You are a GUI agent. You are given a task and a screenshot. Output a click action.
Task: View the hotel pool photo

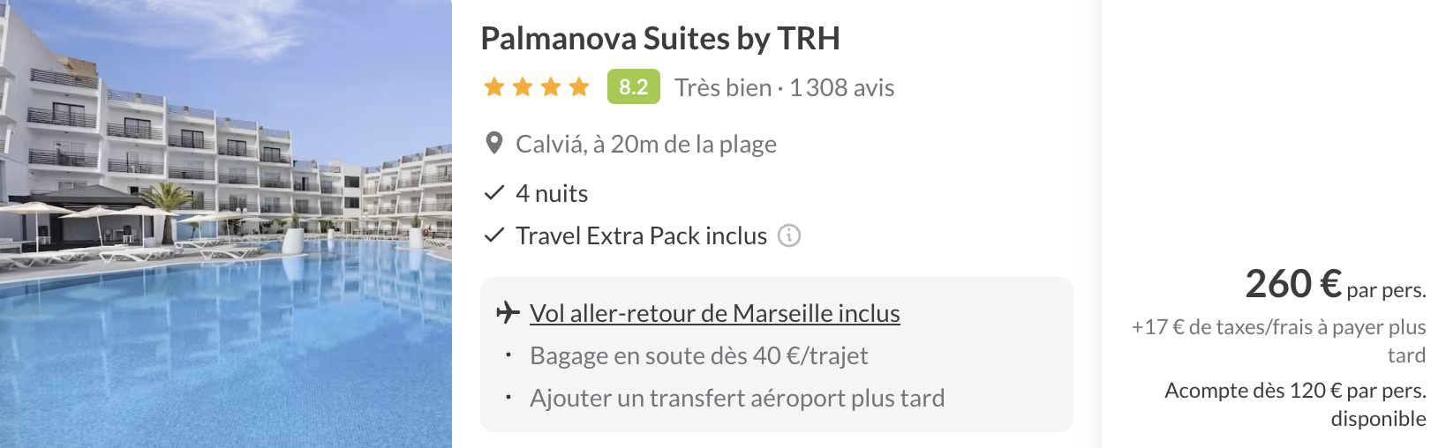(226, 224)
